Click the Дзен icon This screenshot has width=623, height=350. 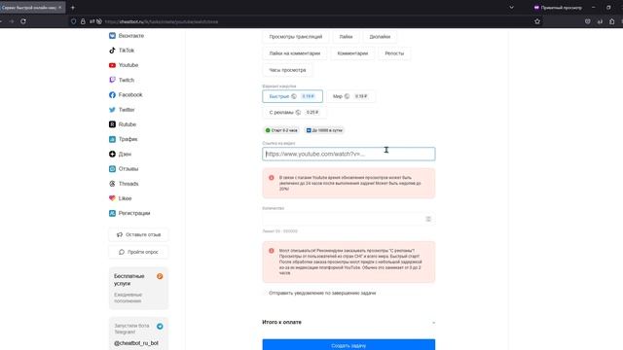click(112, 154)
